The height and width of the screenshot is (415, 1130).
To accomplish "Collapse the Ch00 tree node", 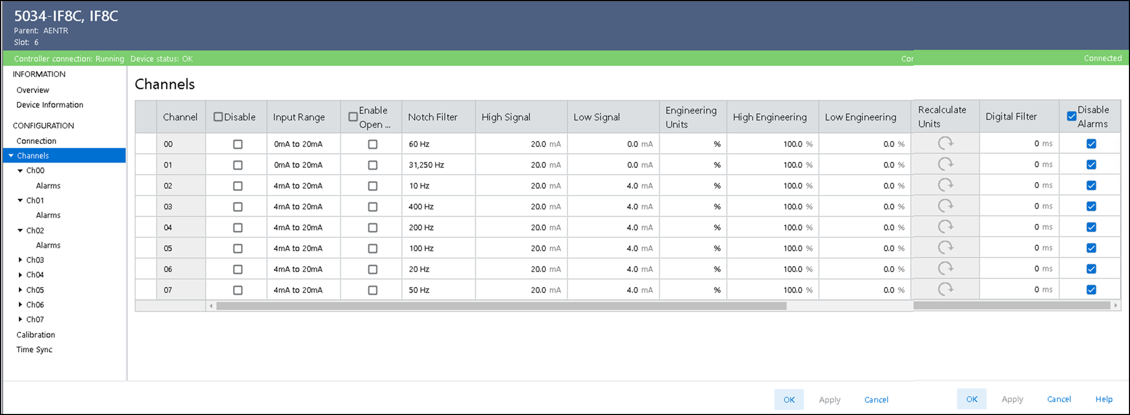I will coord(20,171).
